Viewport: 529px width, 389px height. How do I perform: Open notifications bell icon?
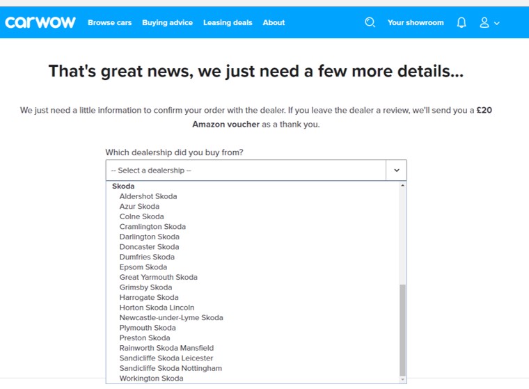pyautogui.click(x=461, y=22)
